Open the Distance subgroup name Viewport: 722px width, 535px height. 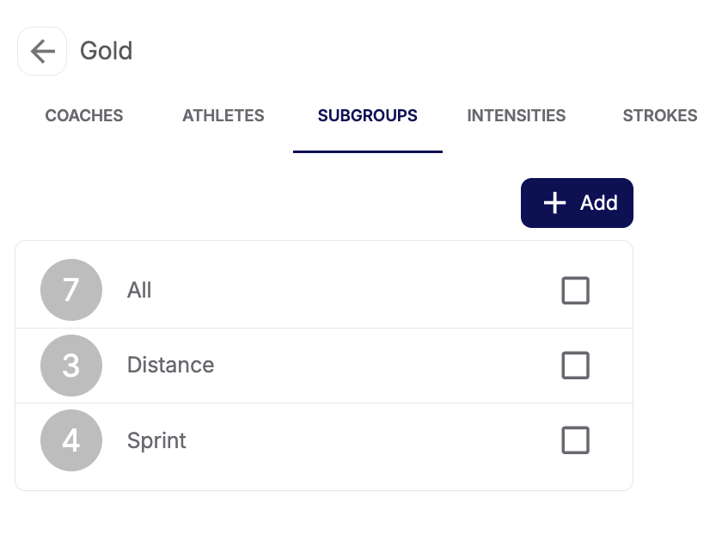tap(170, 366)
